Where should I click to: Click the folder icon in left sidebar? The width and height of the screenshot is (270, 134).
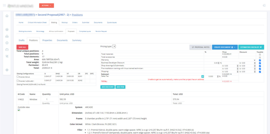[x=7, y=50]
